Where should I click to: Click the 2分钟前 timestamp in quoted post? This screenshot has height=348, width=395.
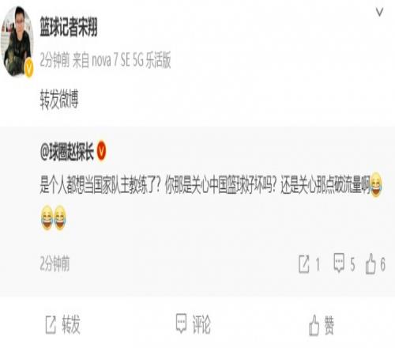(x=55, y=263)
